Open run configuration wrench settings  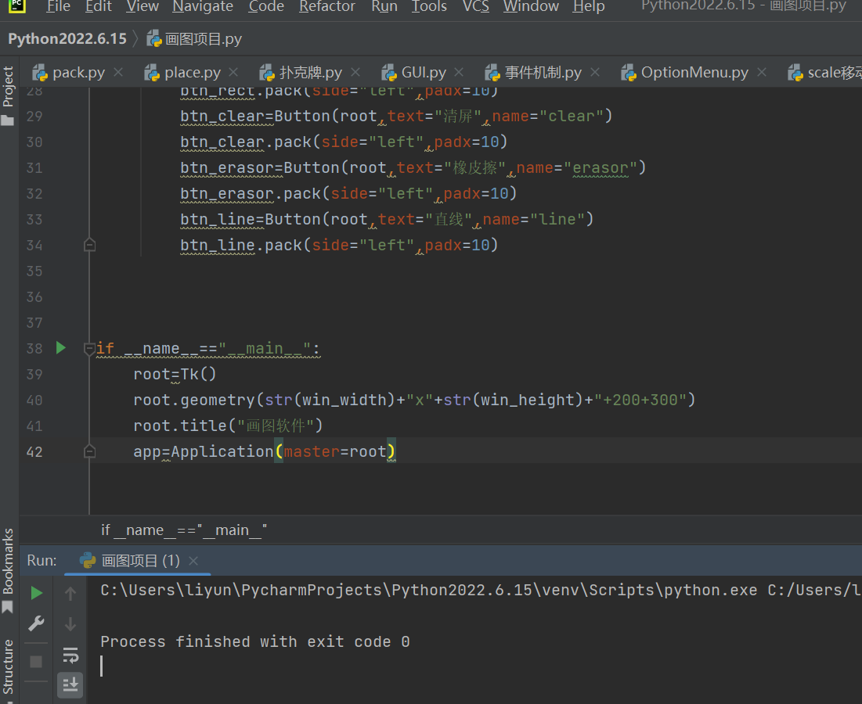(36, 623)
